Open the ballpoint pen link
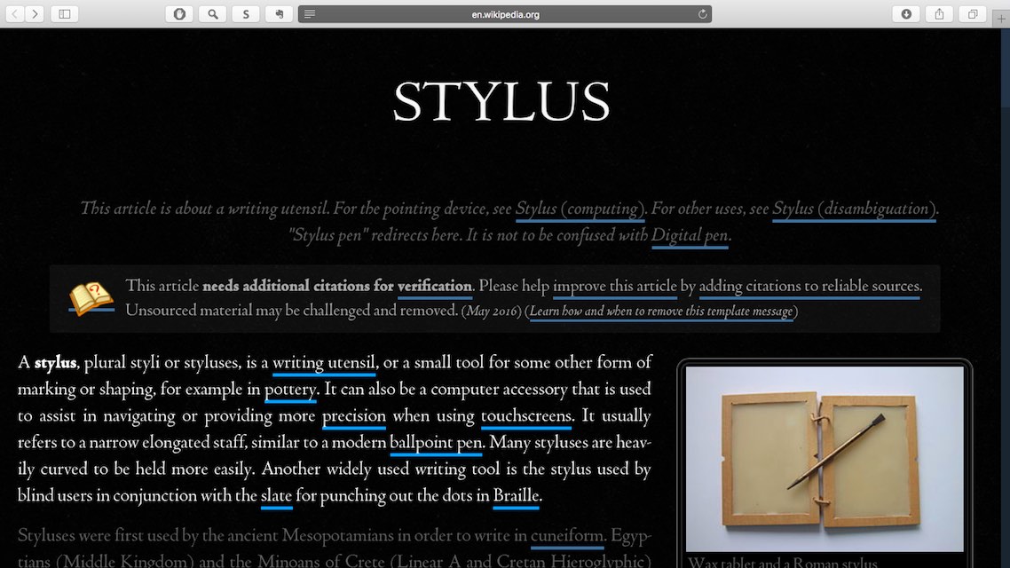 click(x=436, y=443)
